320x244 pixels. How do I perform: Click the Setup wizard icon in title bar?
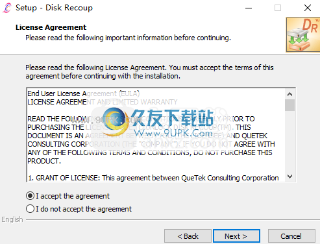click(7, 8)
